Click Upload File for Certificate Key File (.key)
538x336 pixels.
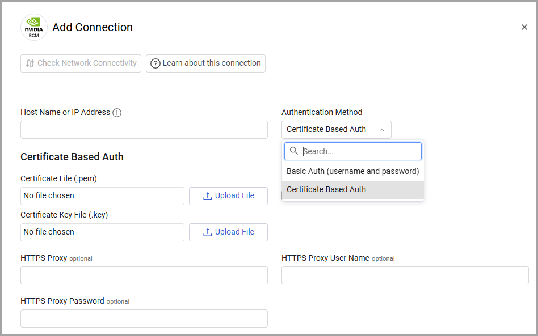(x=228, y=232)
